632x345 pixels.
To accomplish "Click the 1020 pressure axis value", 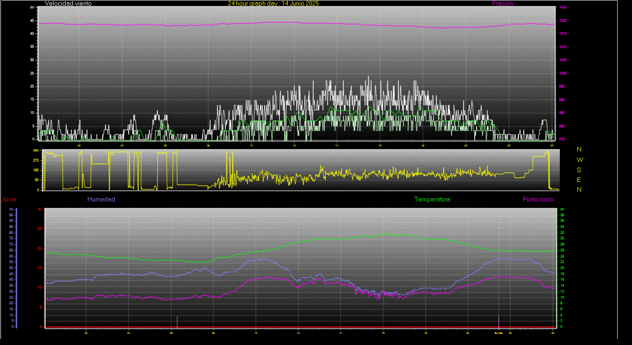I will (562, 20).
